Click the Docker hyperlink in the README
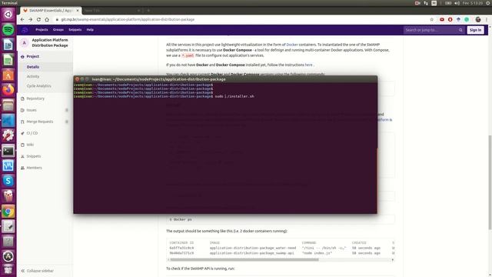 [x=292, y=45]
